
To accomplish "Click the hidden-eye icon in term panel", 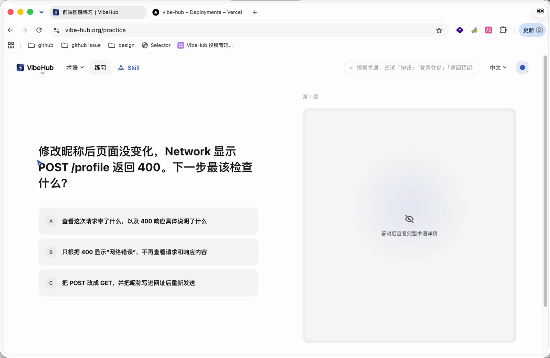I will 409,219.
